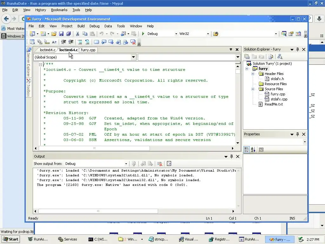Increase indent with the indent icon
Screen dimensions: 325x244
point(71,42)
